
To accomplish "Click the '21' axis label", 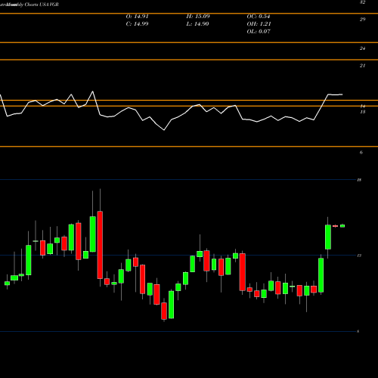I will [362, 66].
